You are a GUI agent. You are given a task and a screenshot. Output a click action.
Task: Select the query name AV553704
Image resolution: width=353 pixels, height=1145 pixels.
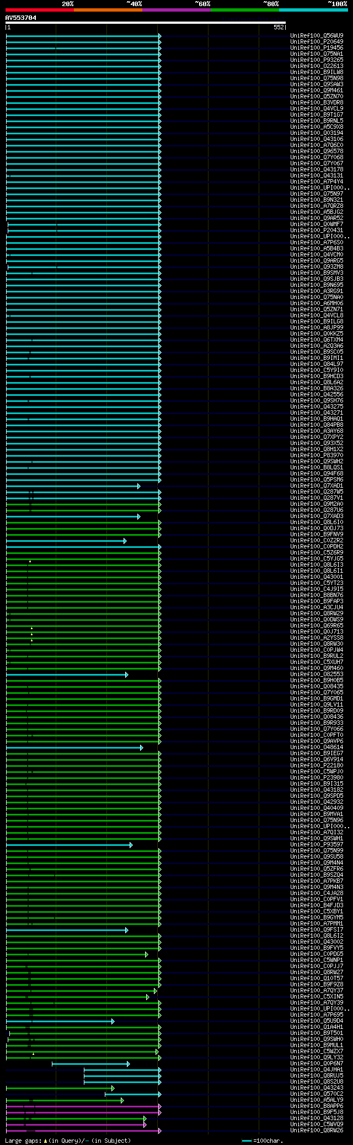21,18
